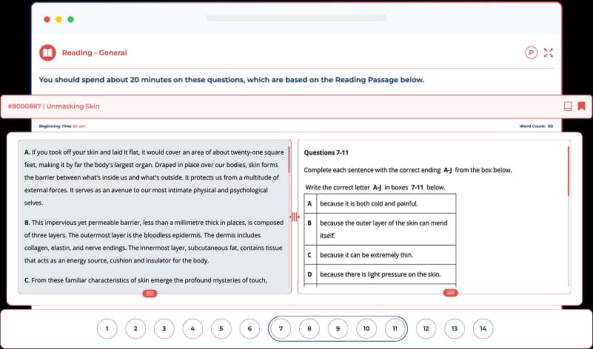Jump to question 7
This screenshot has height=349, width=593.
tap(281, 328)
